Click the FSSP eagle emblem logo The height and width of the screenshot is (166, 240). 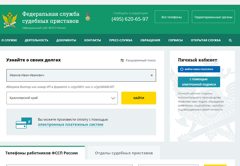[x=10, y=20]
